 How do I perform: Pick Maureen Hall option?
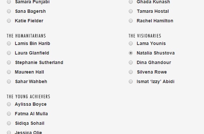tap(9, 72)
